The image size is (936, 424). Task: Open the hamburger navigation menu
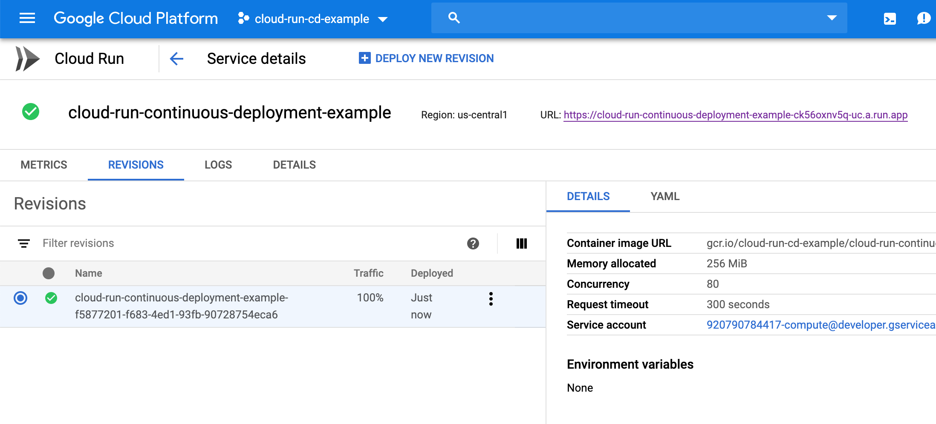click(x=27, y=18)
